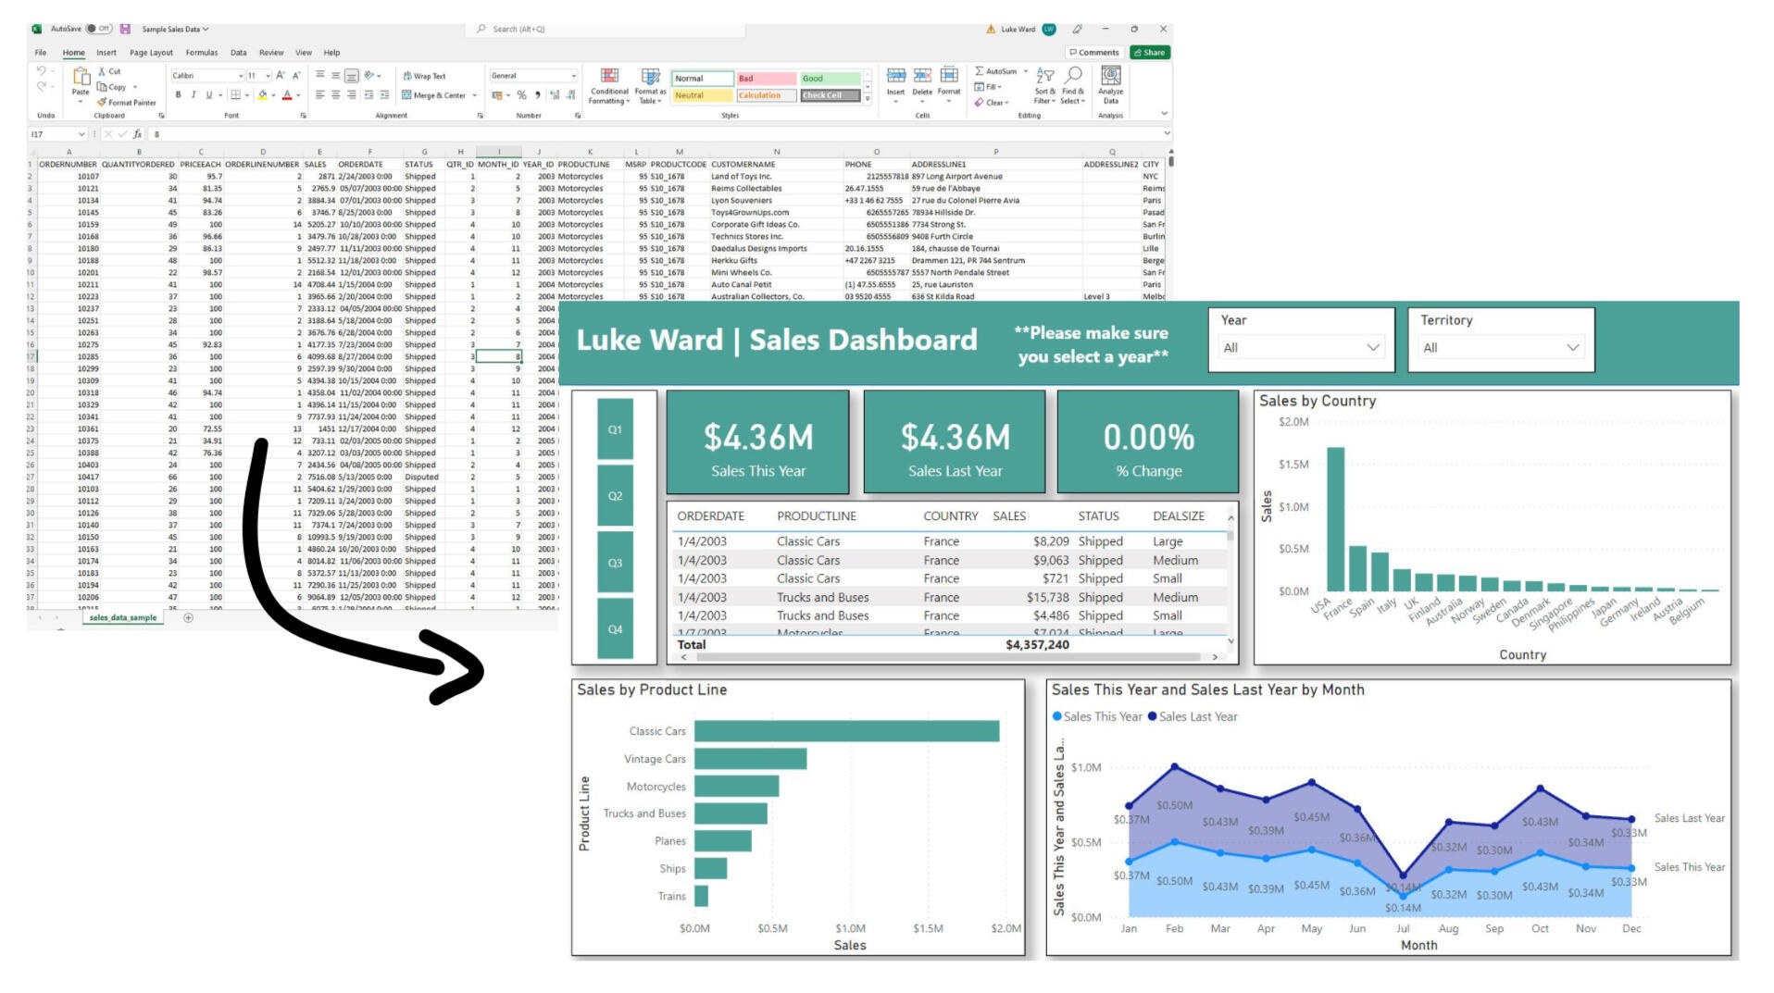This screenshot has width=1774, height=993.
Task: Open Find & Select magnifier
Action: click(x=1073, y=76)
